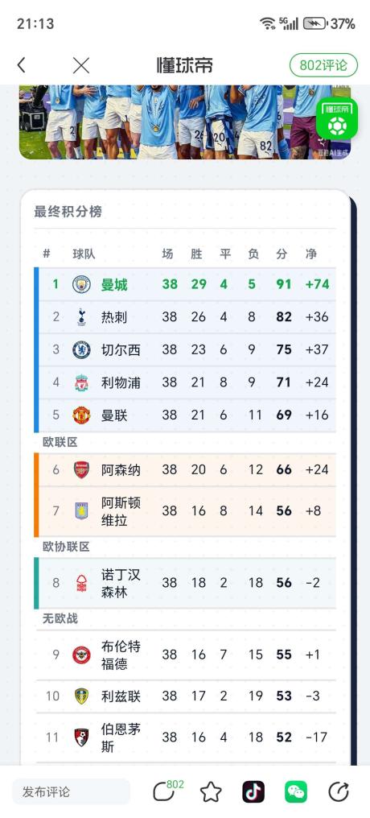Tap the celebrating players header image
The image size is (370, 818).
click(185, 122)
